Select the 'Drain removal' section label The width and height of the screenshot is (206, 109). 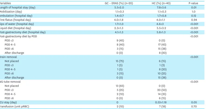[x=8, y=57]
